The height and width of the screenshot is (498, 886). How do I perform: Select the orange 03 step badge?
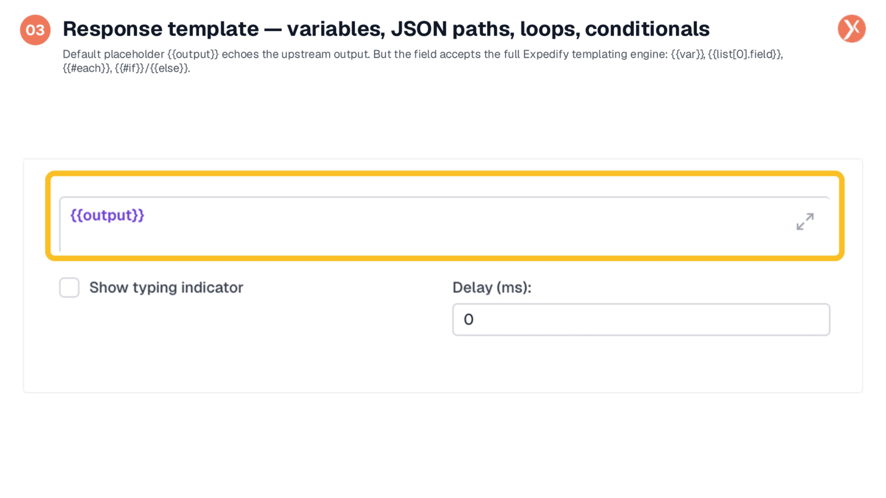35,30
